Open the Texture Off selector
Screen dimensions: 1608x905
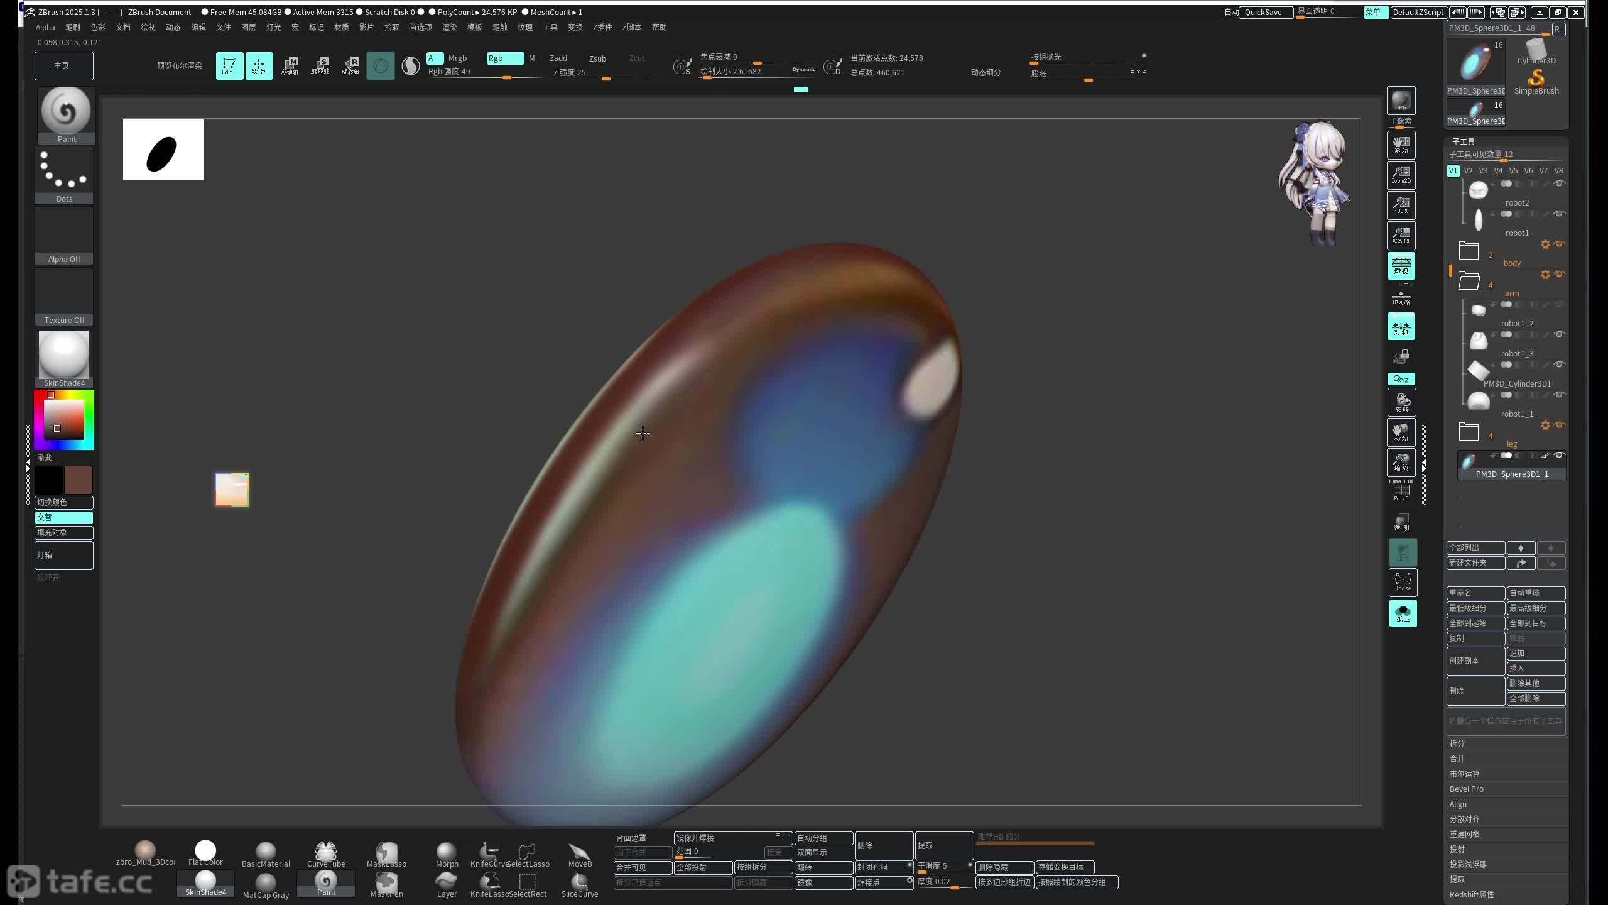pos(64,297)
